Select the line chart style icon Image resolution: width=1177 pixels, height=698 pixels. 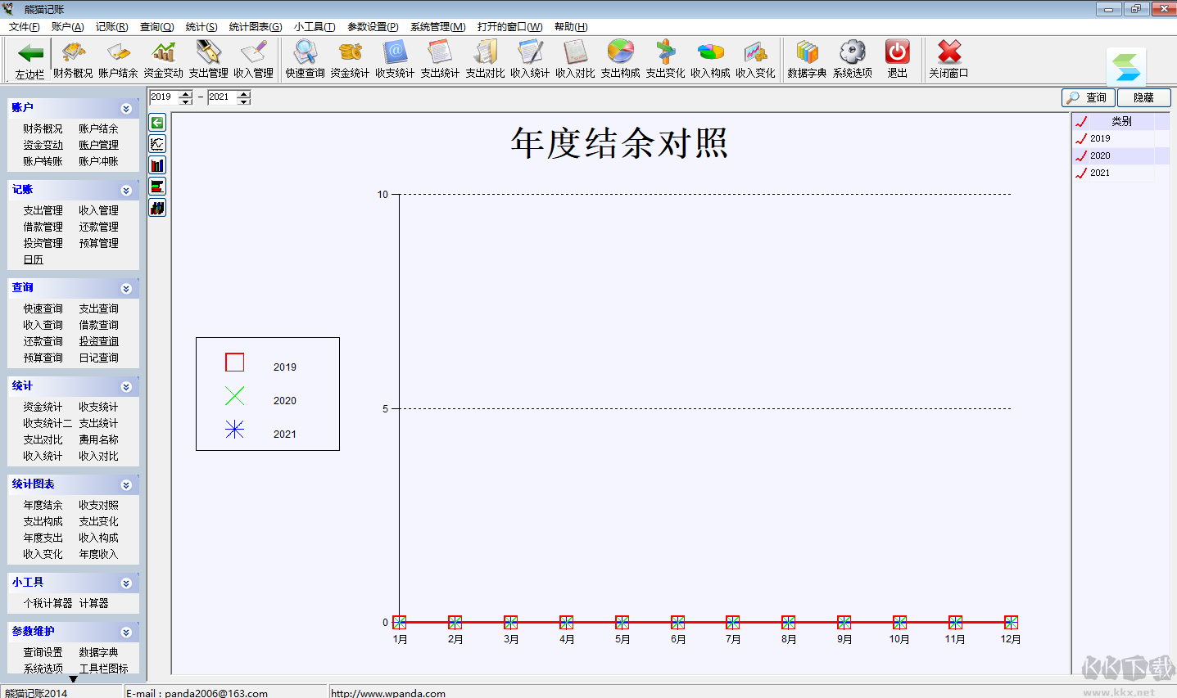click(x=156, y=143)
